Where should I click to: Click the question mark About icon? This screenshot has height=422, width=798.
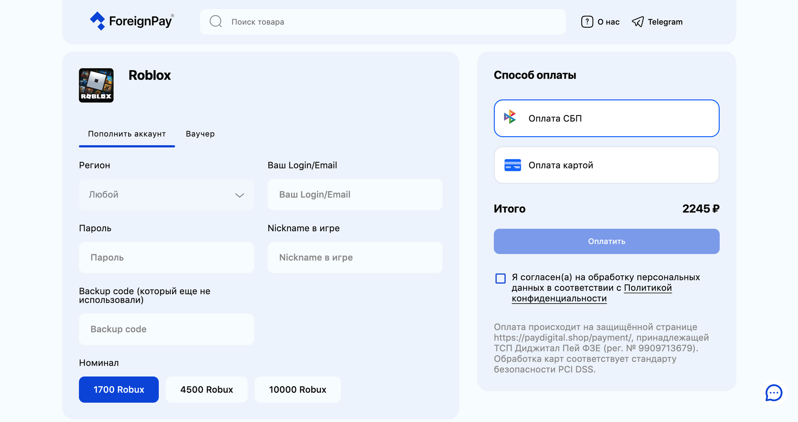(587, 22)
